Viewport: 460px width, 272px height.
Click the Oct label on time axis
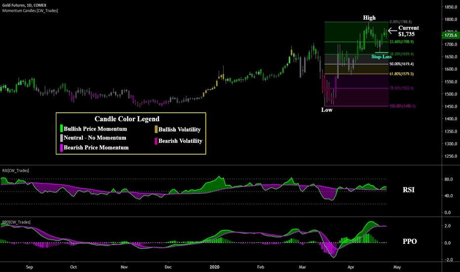(x=74, y=267)
